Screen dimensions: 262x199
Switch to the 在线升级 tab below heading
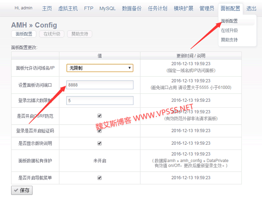click(52, 34)
